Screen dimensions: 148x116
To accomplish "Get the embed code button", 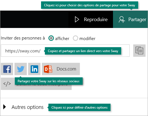I will pos(36,84).
